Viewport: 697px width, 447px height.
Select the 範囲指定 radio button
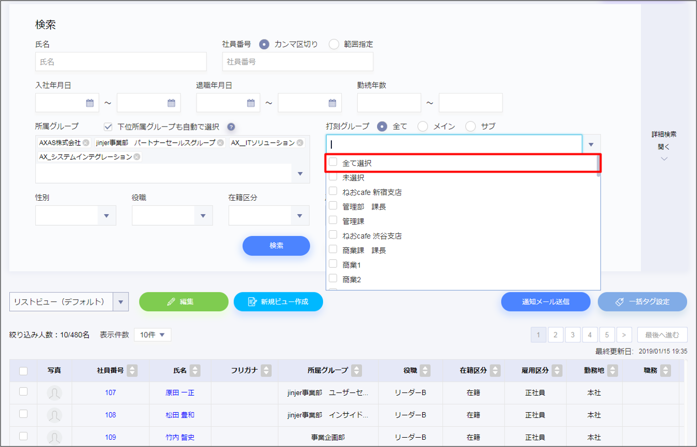coord(334,44)
